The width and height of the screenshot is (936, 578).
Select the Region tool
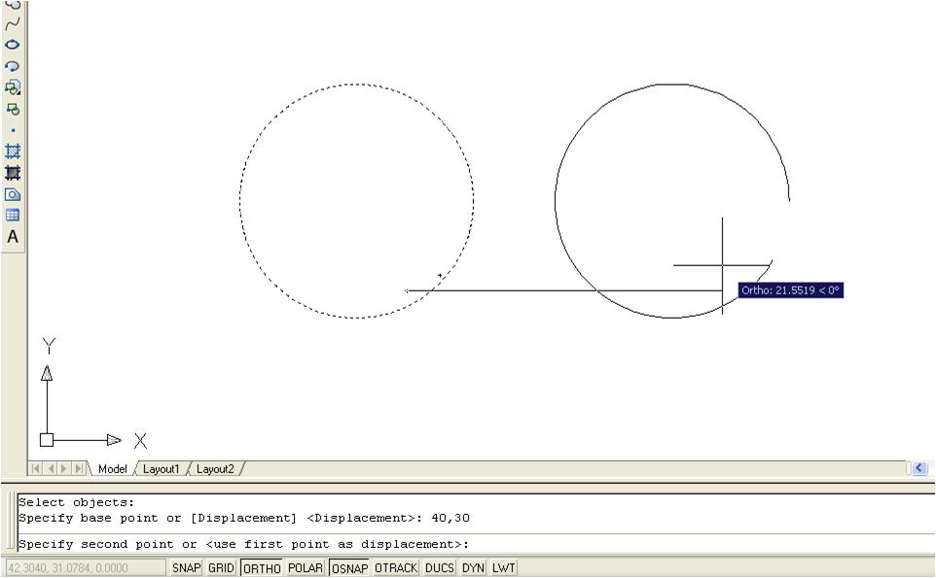13,194
